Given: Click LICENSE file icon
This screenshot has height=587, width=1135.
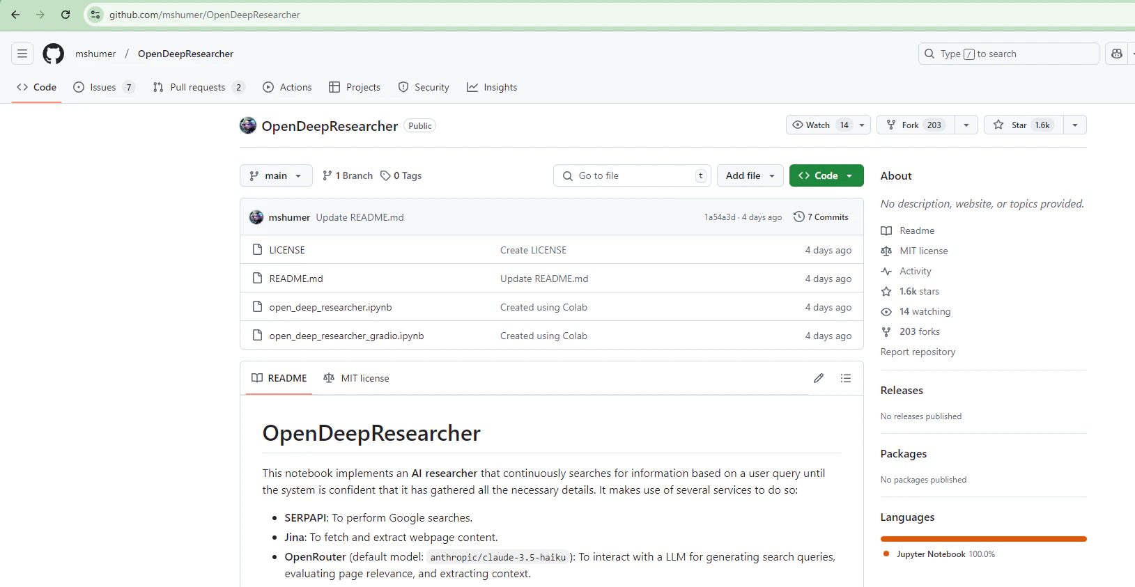Looking at the screenshot, I should (x=257, y=249).
